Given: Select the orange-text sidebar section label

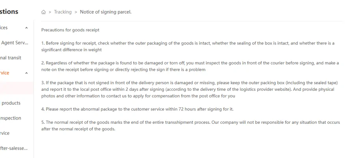Looking at the screenshot, I should (5, 73).
